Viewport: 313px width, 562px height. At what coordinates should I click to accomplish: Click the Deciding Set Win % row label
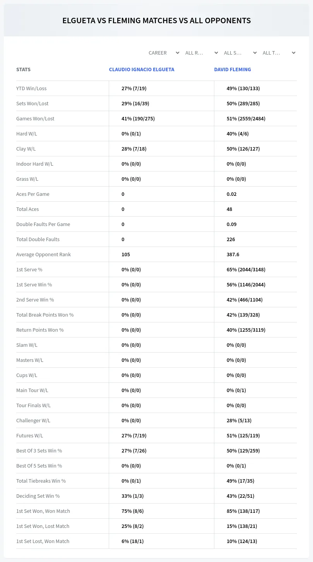[38, 496]
